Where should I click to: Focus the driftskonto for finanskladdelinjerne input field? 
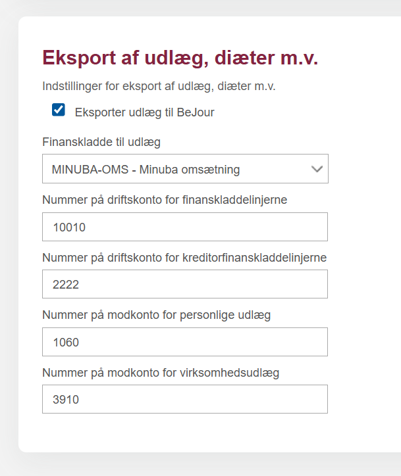185,227
